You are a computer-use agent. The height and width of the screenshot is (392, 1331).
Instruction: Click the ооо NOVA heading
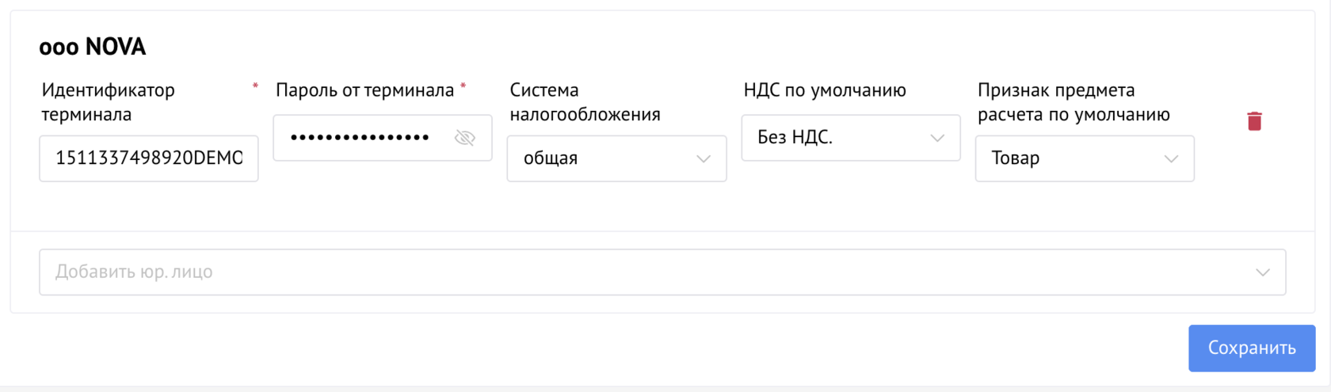(x=93, y=47)
